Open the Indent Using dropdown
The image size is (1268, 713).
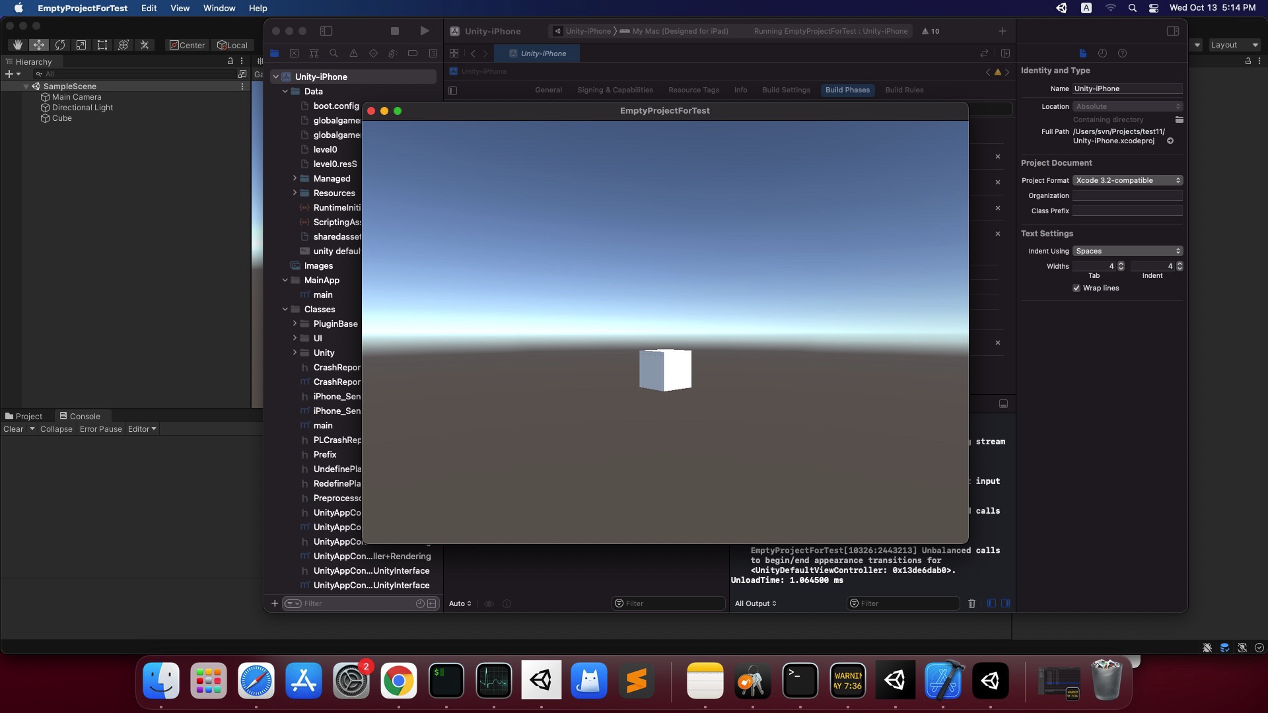[1127, 251]
